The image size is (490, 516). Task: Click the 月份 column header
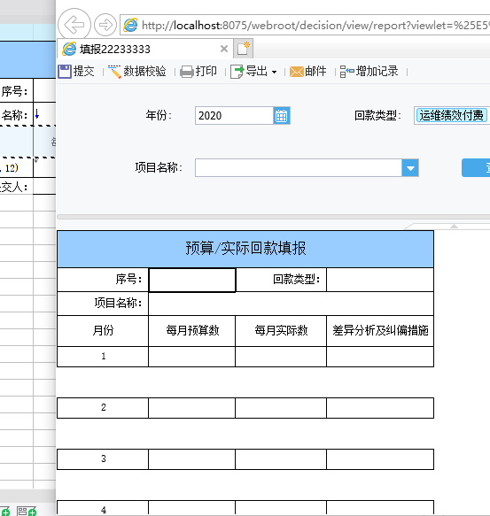(x=103, y=331)
